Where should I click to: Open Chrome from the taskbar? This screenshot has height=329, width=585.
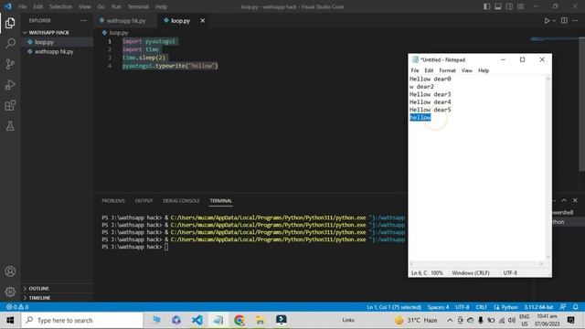[x=239, y=320]
